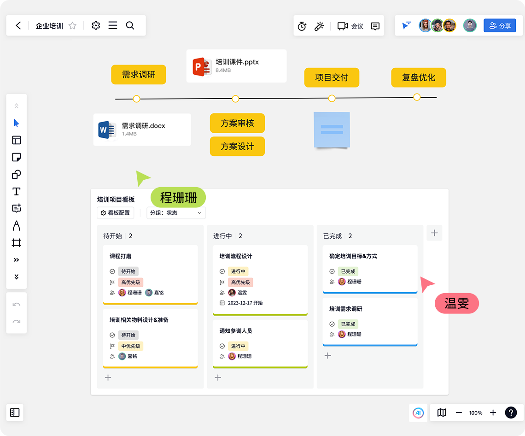Zoom out with minus button
The image size is (525, 436).
pyautogui.click(x=459, y=412)
